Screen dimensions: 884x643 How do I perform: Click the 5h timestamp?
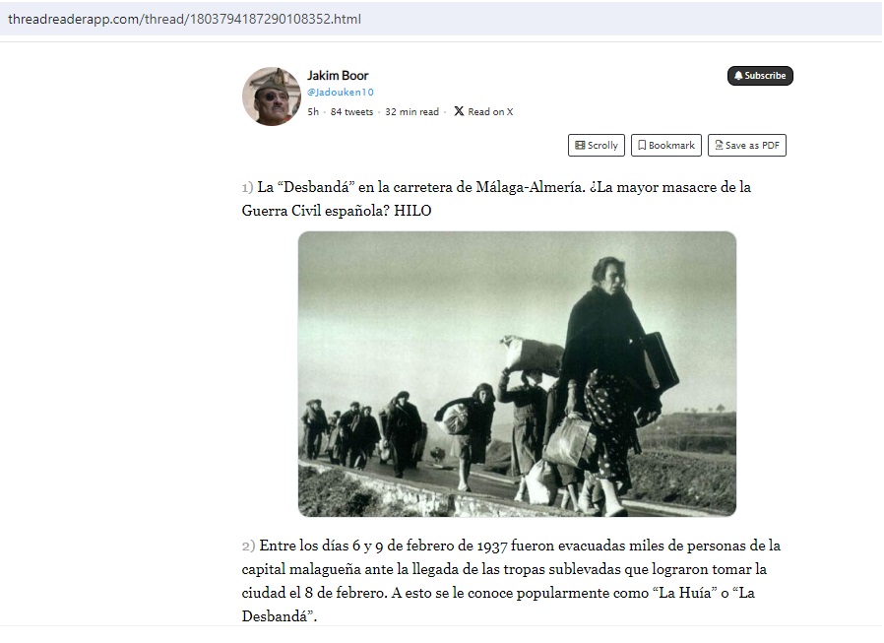(313, 111)
